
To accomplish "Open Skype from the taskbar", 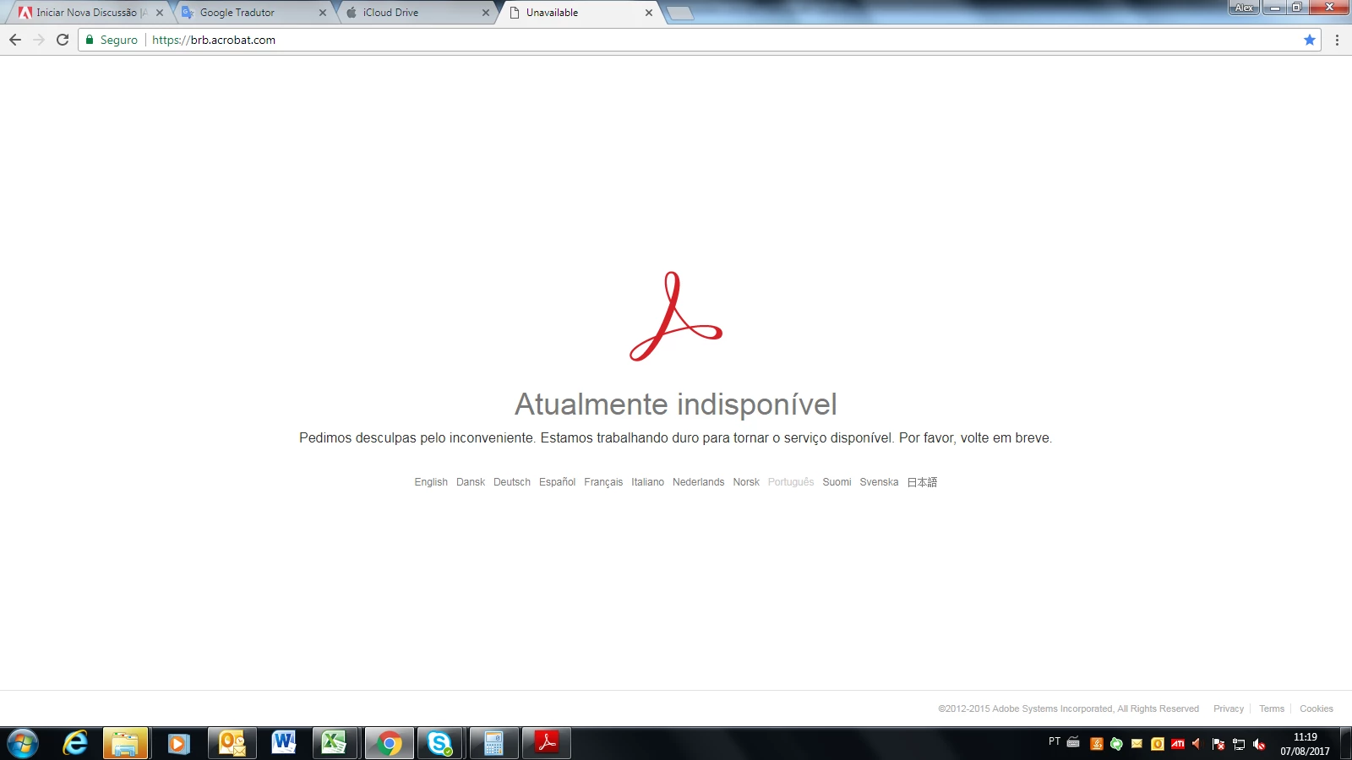I will [439, 743].
